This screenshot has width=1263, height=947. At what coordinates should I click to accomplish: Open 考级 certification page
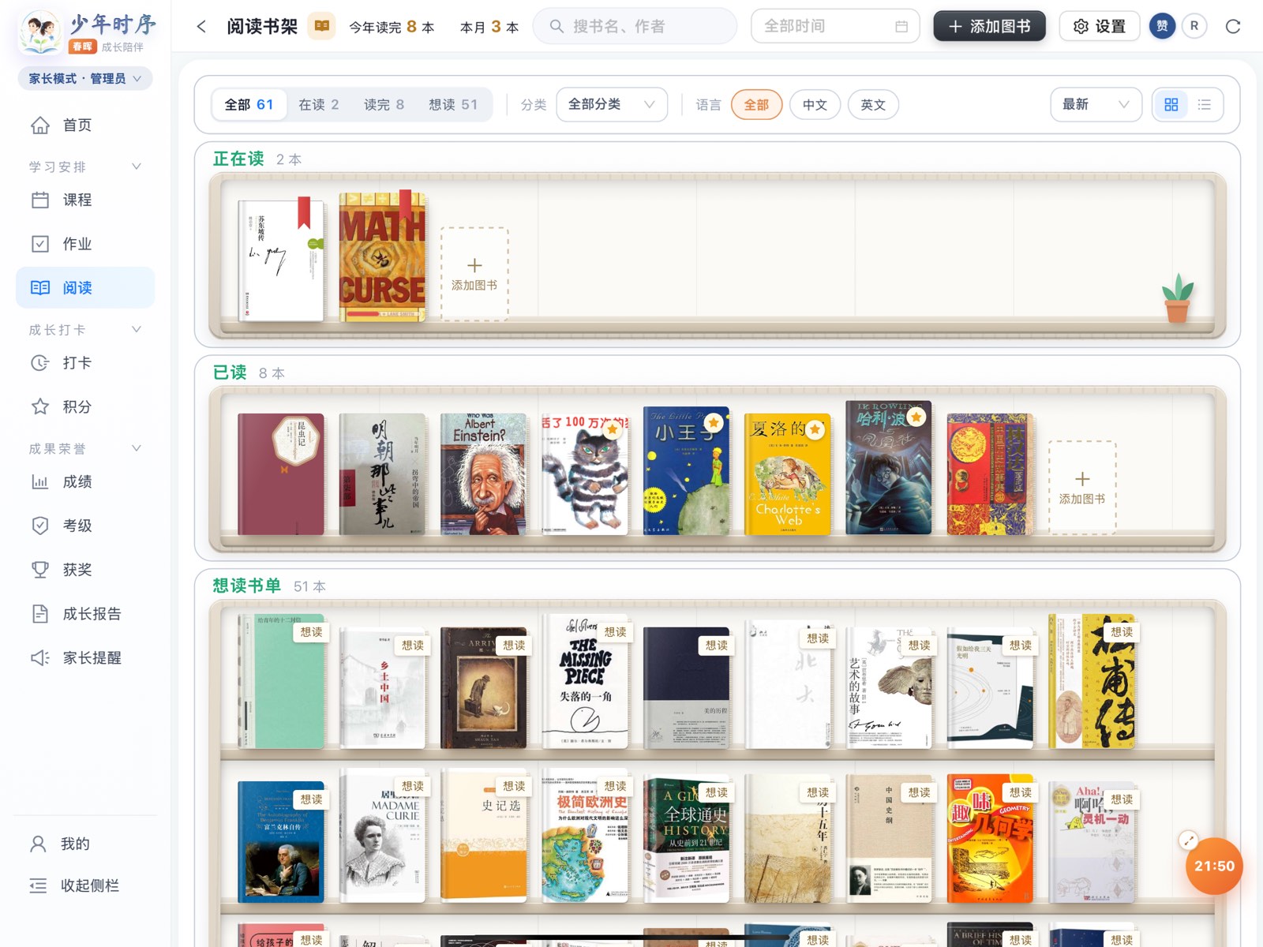click(x=85, y=526)
